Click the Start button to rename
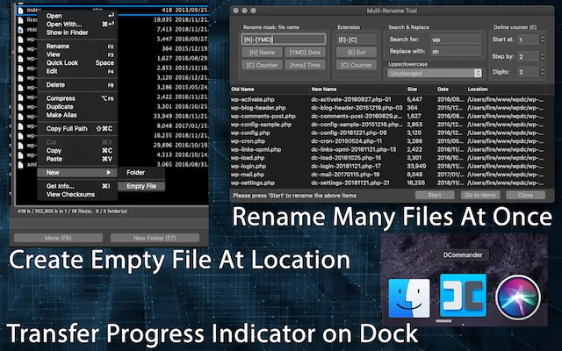The width and height of the screenshot is (562, 351). [435, 195]
